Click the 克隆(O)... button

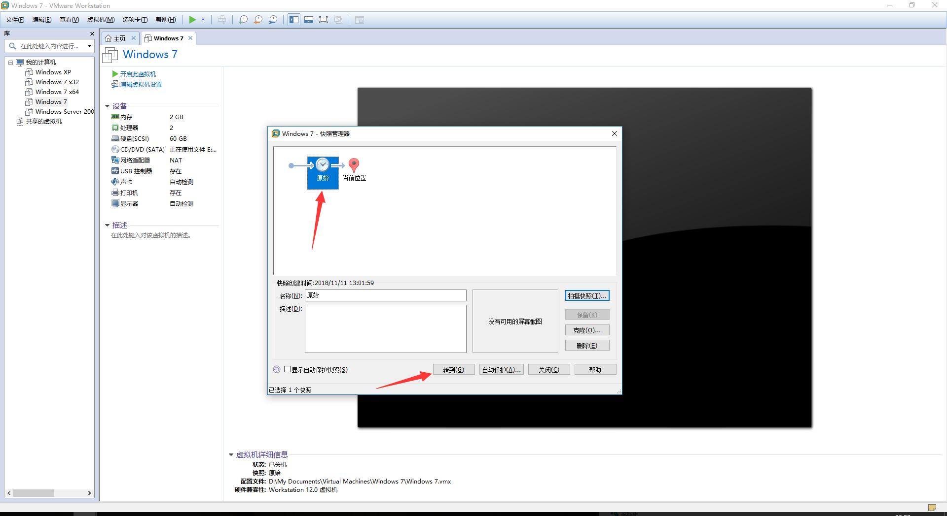coord(587,330)
